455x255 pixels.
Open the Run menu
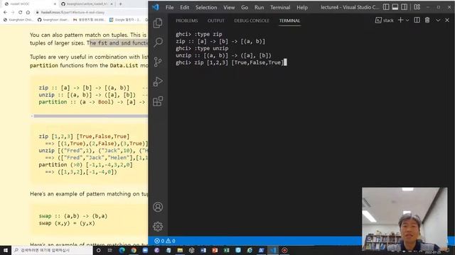pyautogui.click(x=259, y=8)
